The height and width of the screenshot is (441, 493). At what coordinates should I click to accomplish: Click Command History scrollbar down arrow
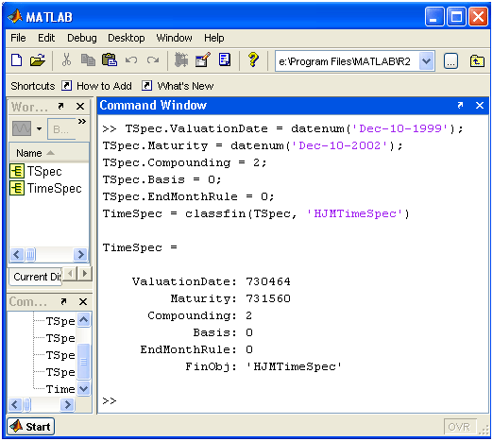[x=84, y=388]
